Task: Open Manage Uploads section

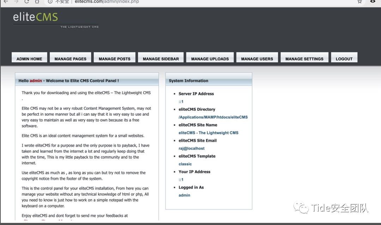Action: [210, 58]
